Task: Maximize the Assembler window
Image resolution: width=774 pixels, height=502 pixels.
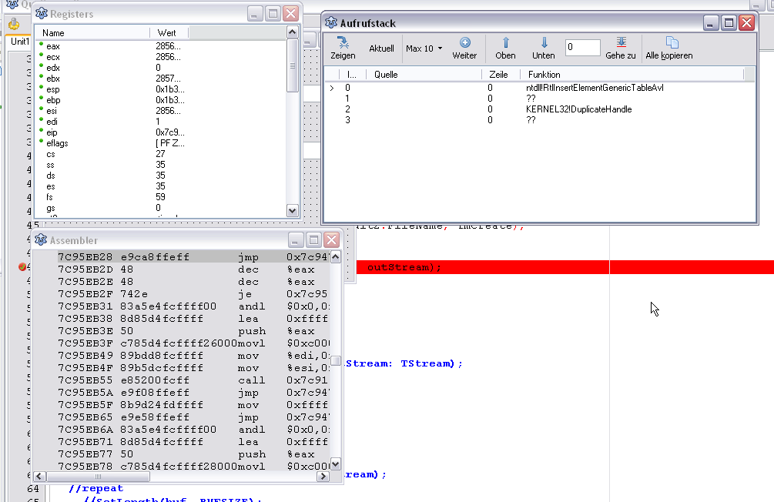Action: (x=313, y=240)
